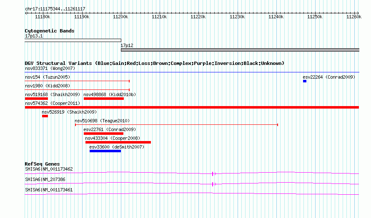Select the gray 17p12 band bar
The height and width of the screenshot is (218, 371).
pyautogui.click(x=240, y=50)
